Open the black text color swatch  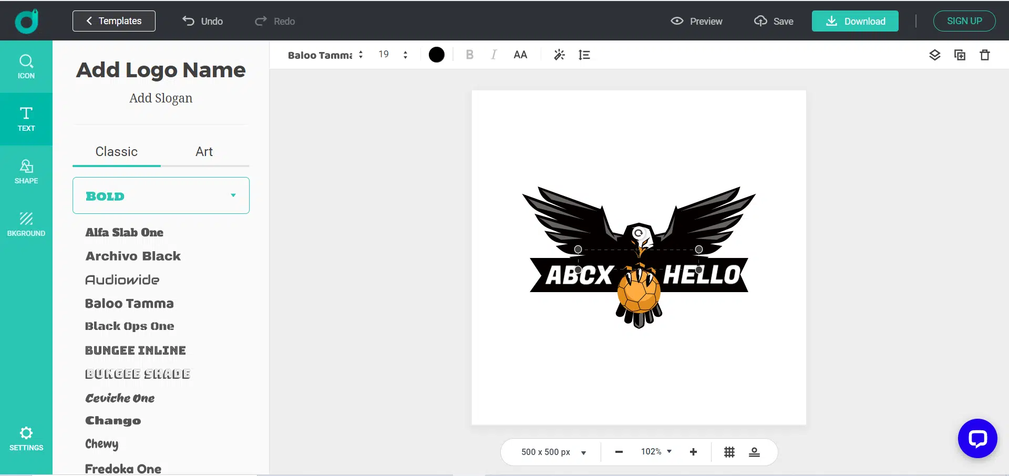coord(436,55)
